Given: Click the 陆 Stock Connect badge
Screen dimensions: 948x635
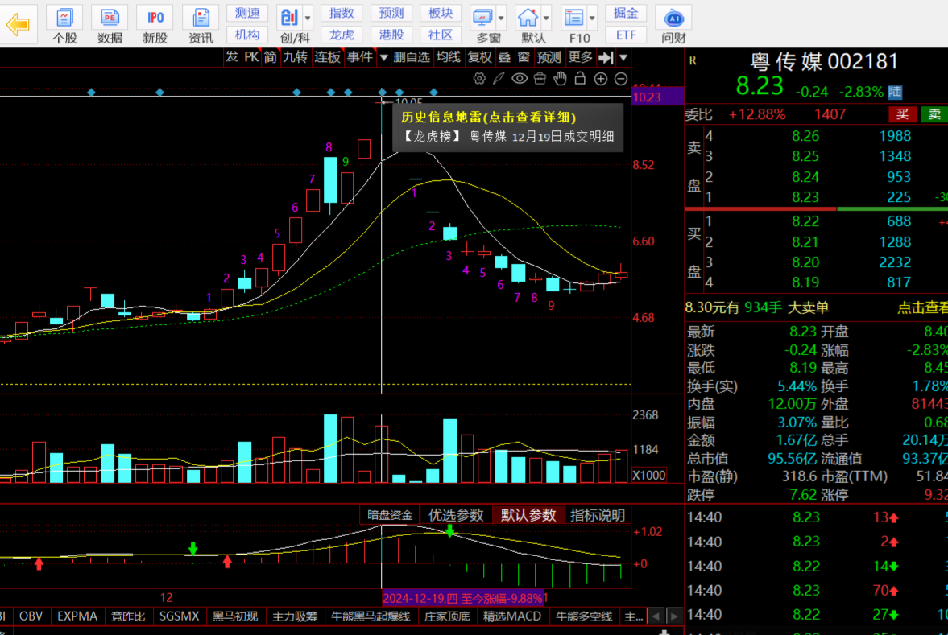Looking at the screenshot, I should tap(895, 92).
